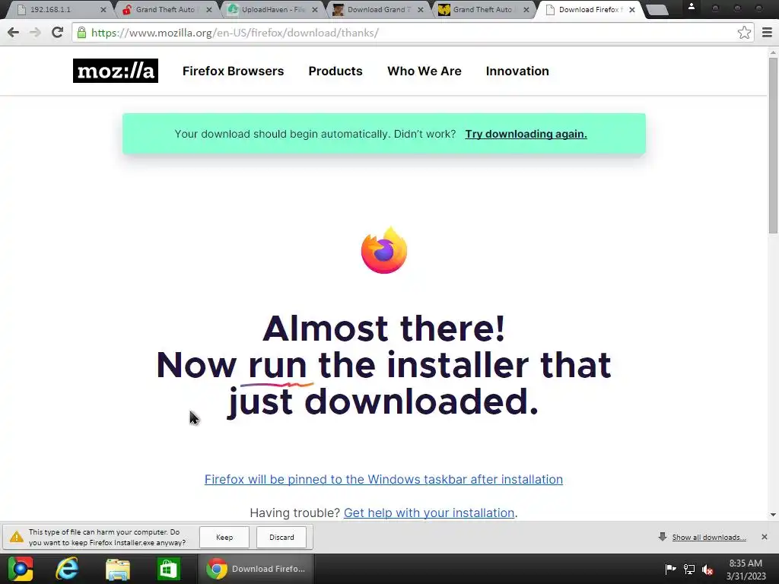Click the Download Firefo... taskbar window button
The height and width of the screenshot is (584, 779).
[x=256, y=569]
